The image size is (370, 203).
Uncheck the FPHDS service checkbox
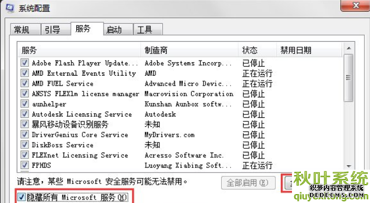click(x=25, y=165)
